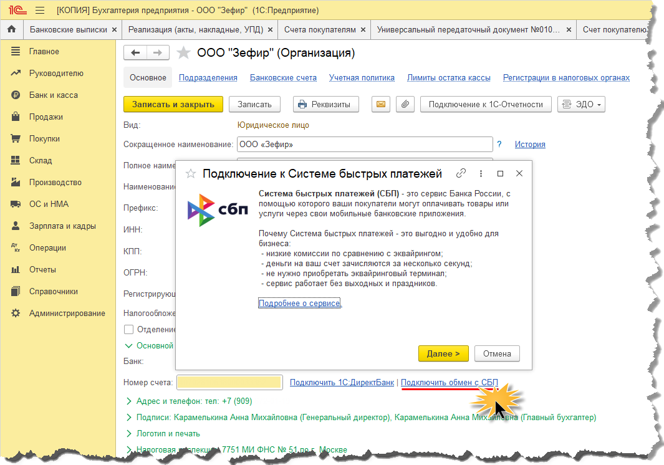Add organization ООО Зефир to favorites star
This screenshot has height=465, width=664.
(x=183, y=52)
